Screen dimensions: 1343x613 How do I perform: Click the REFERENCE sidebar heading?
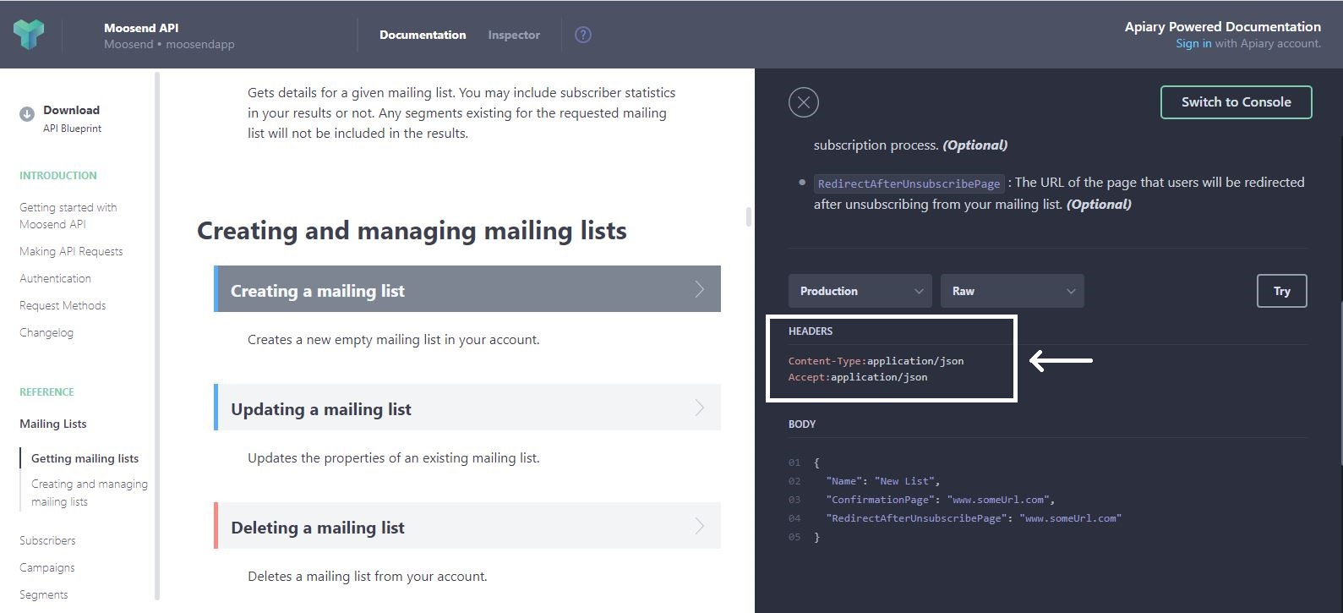46,391
